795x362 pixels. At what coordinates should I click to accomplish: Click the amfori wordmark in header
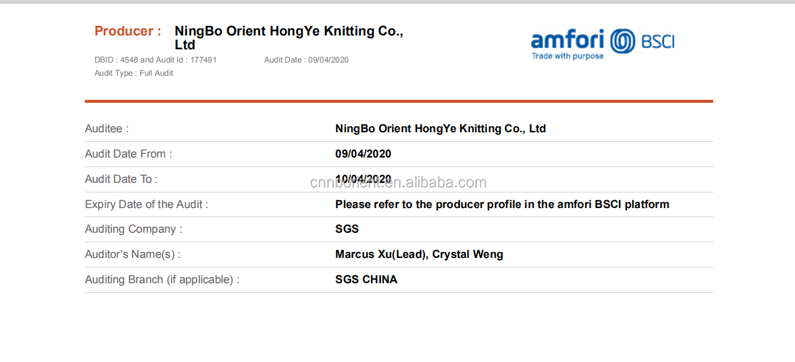click(568, 40)
